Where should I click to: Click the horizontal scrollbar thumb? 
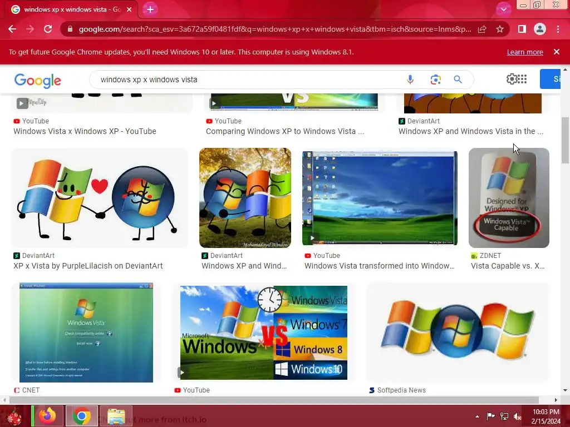(273, 400)
